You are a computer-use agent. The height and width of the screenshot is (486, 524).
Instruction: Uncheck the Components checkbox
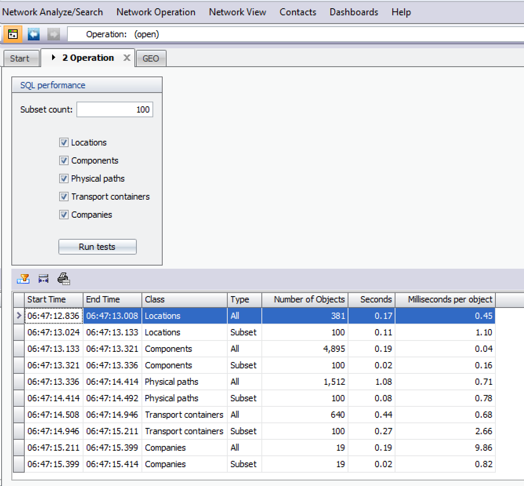pos(64,160)
